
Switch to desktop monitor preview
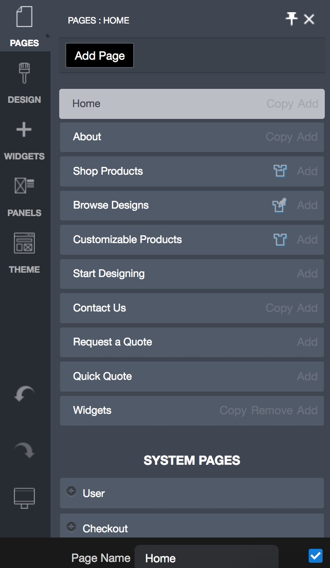[x=24, y=497]
